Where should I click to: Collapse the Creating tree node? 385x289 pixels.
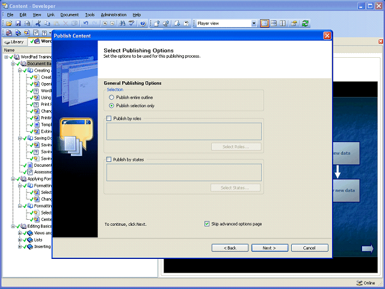(x=20, y=70)
